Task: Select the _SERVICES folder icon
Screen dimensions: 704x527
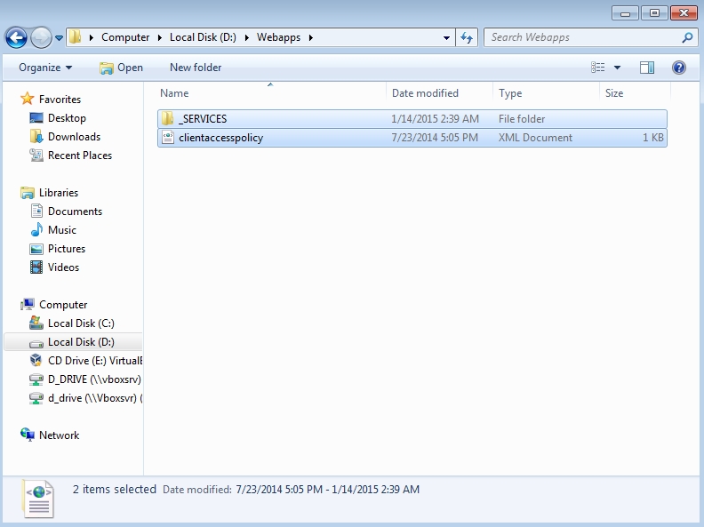Action: (167, 118)
